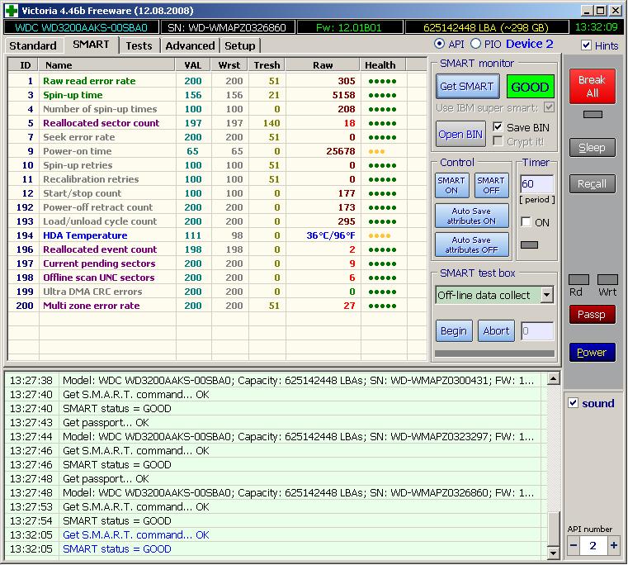Image resolution: width=628 pixels, height=565 pixels.
Task: Click the red Break All button
Action: (593, 86)
